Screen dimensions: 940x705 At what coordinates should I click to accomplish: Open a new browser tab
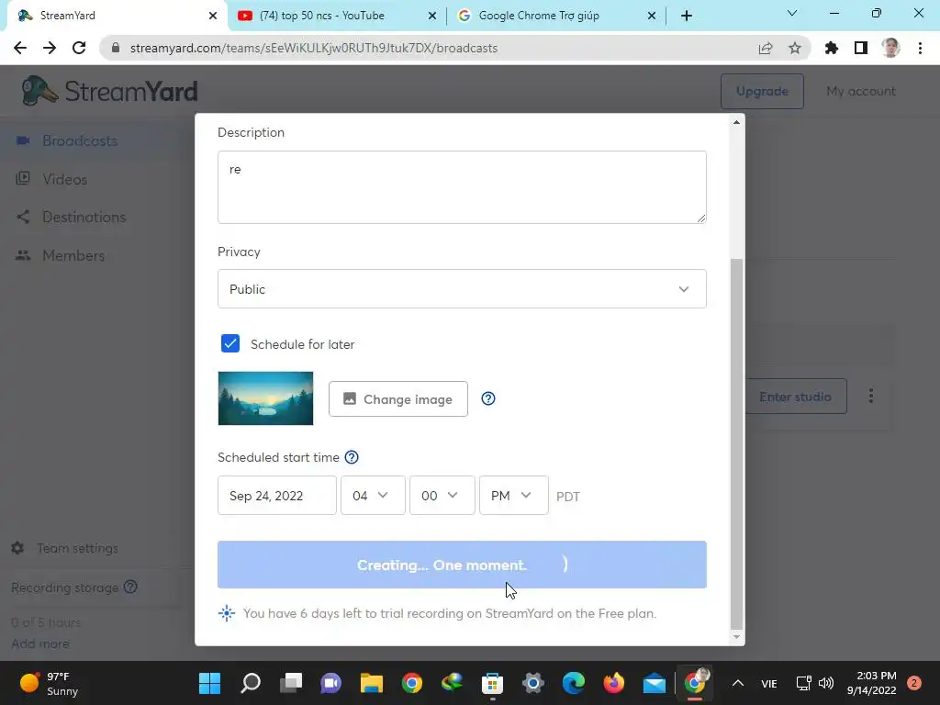click(687, 16)
